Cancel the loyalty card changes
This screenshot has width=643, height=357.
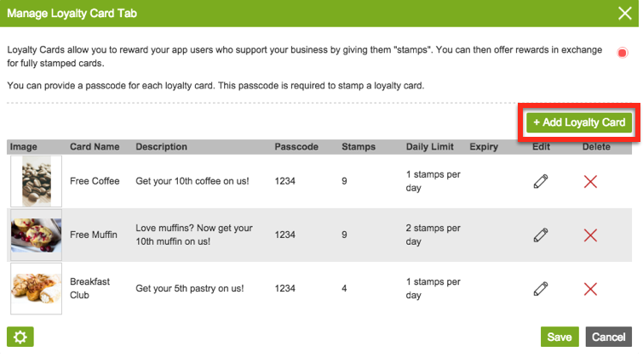pyautogui.click(x=609, y=337)
